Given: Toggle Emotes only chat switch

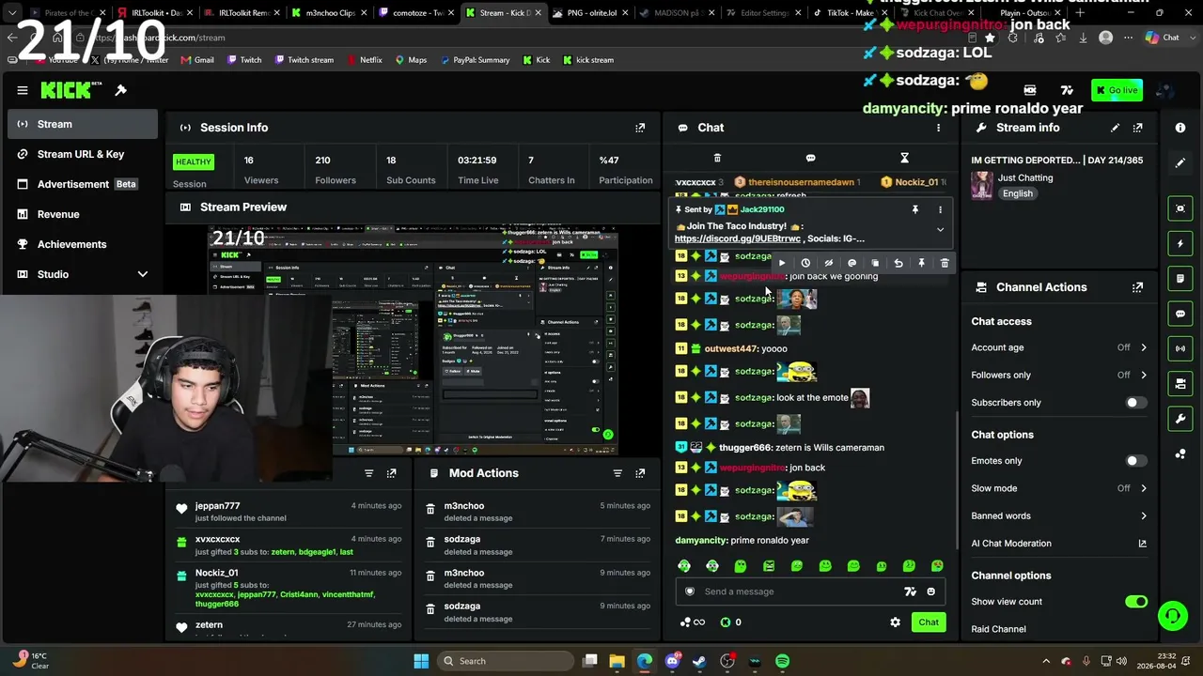Looking at the screenshot, I should point(1136,461).
